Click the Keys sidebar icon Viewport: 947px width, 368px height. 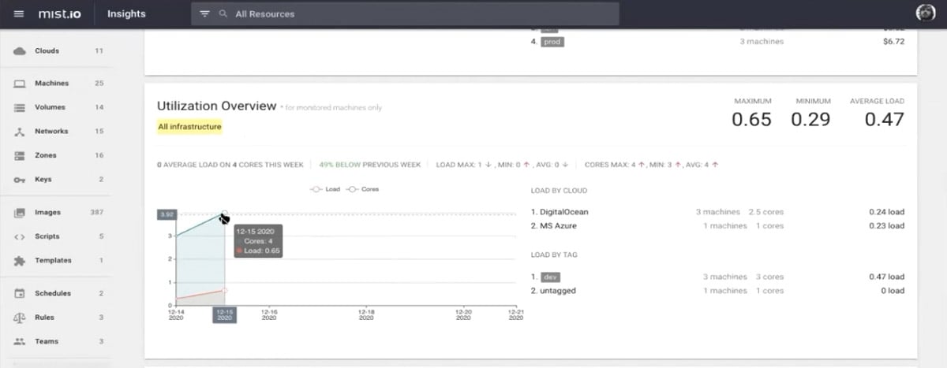click(20, 180)
